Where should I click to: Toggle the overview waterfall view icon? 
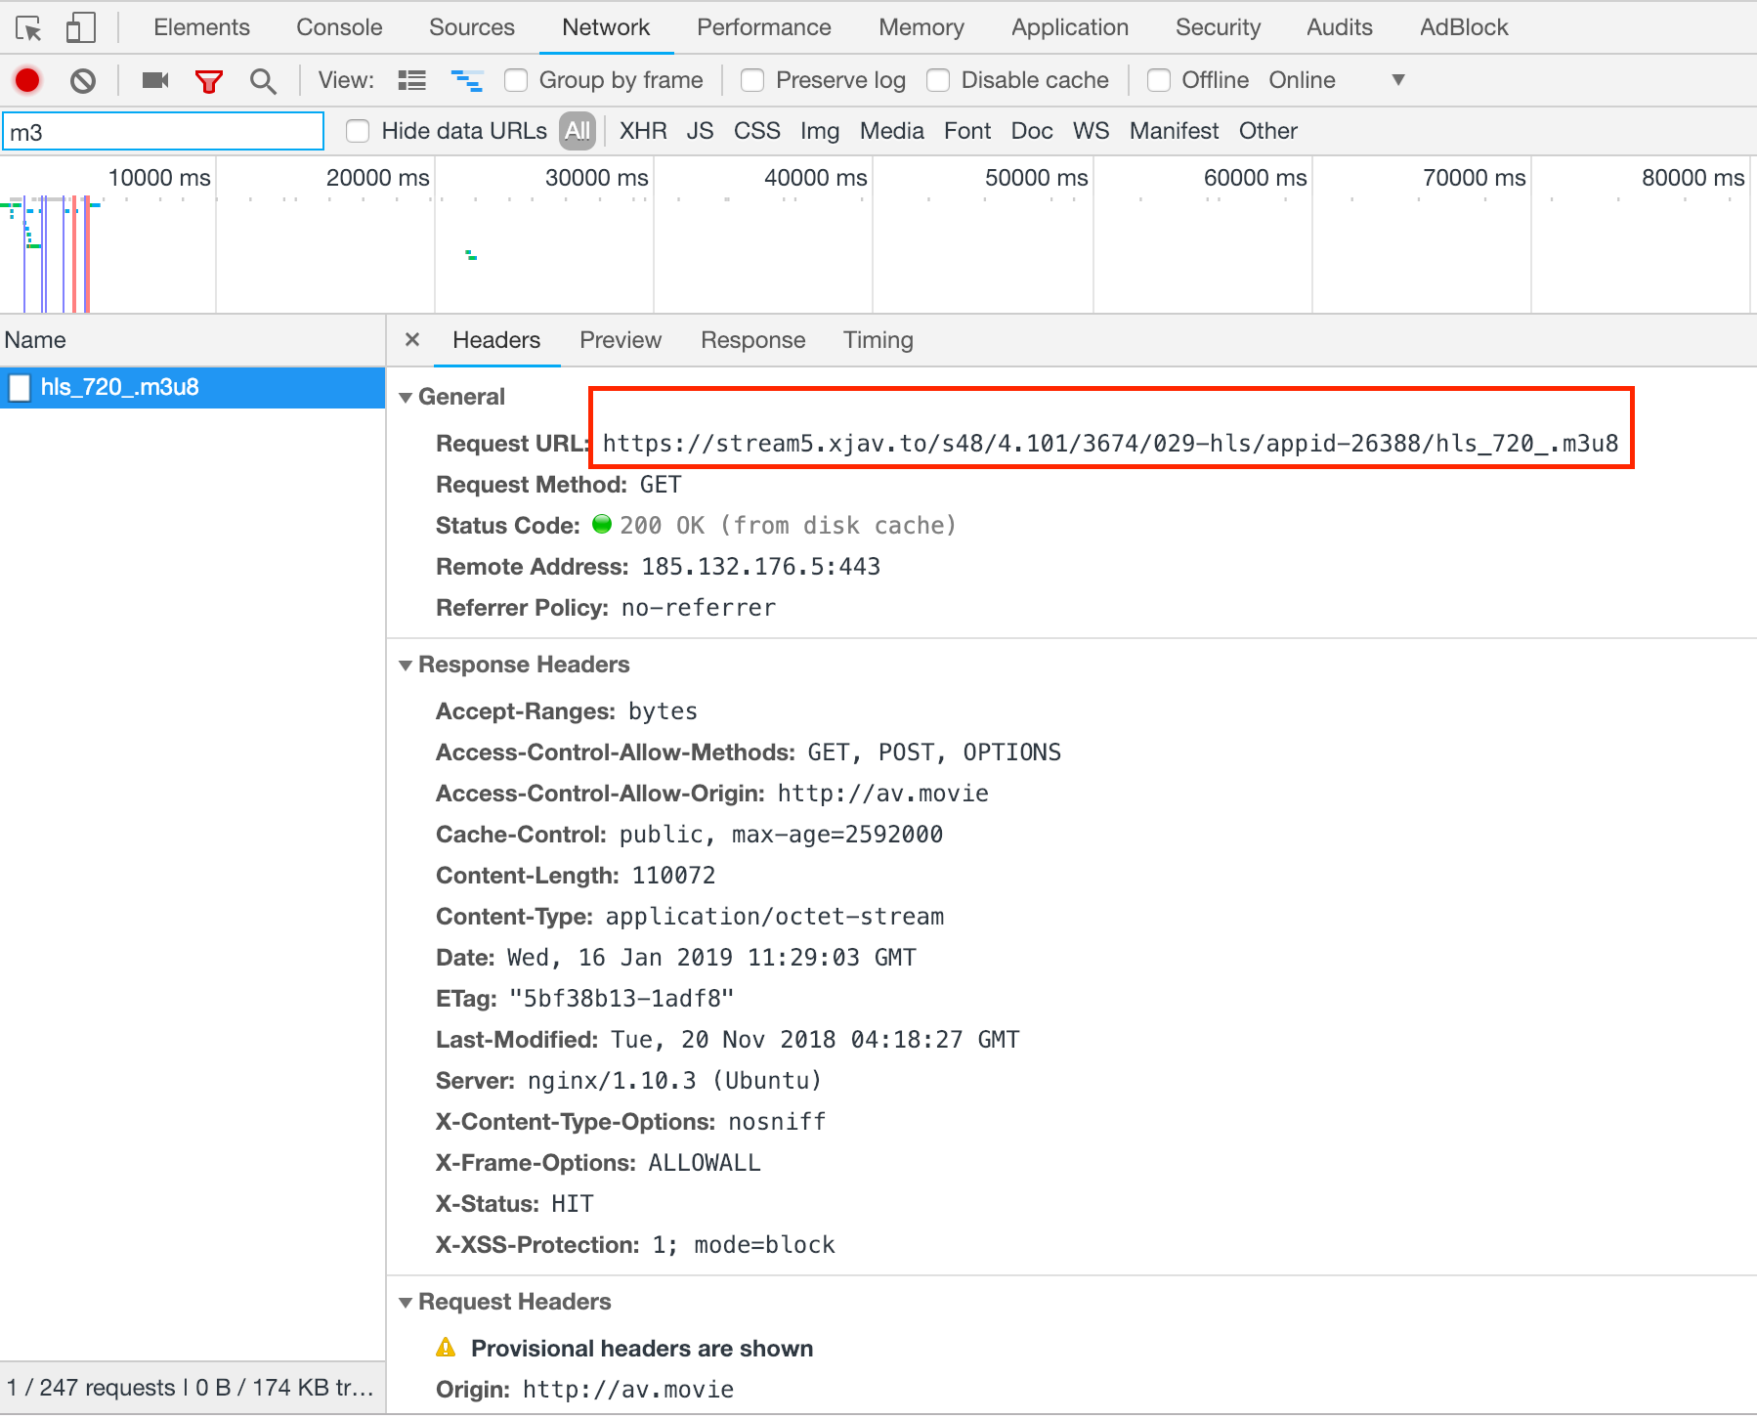click(468, 80)
